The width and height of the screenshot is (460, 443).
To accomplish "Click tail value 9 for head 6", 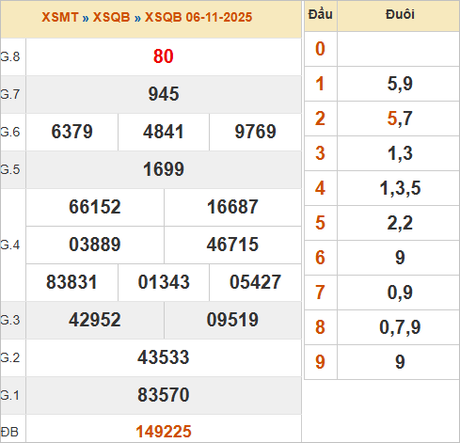I will click(x=400, y=258).
